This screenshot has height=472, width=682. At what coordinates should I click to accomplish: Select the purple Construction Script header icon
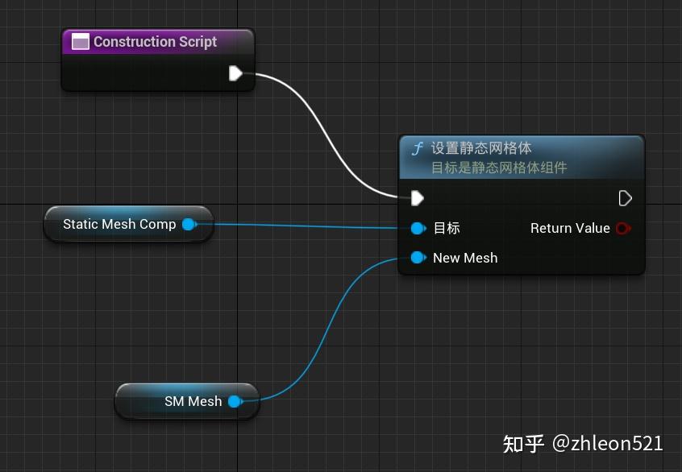[80, 41]
